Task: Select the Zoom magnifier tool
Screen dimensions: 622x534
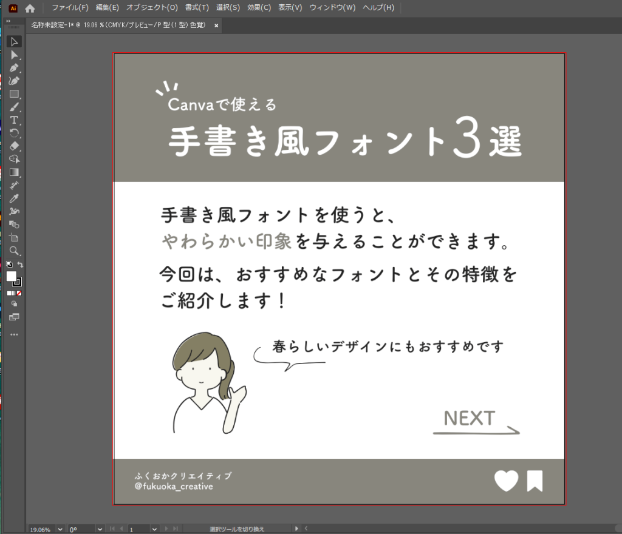Action: tap(15, 251)
